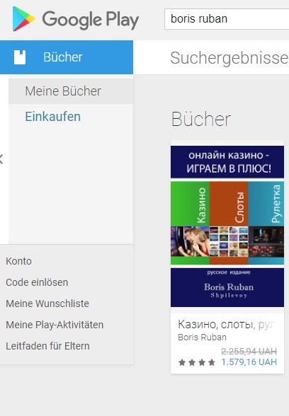Open the Konto link
This screenshot has height=416, width=289.
coord(18,261)
